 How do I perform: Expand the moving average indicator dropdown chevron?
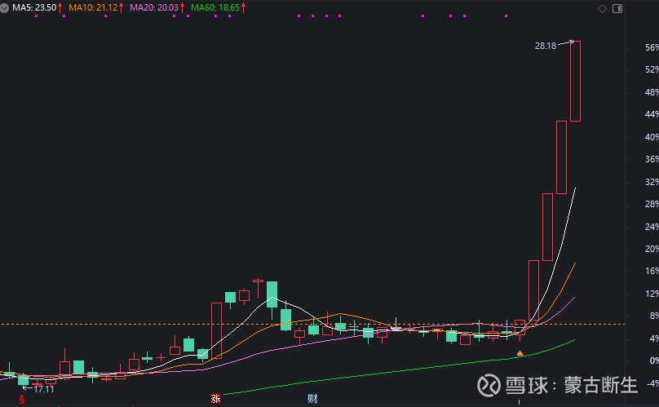click(4, 8)
